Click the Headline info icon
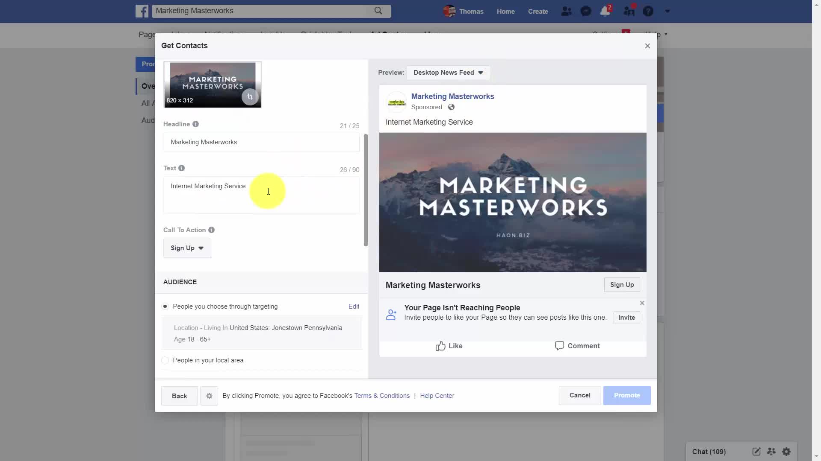 [x=195, y=124]
